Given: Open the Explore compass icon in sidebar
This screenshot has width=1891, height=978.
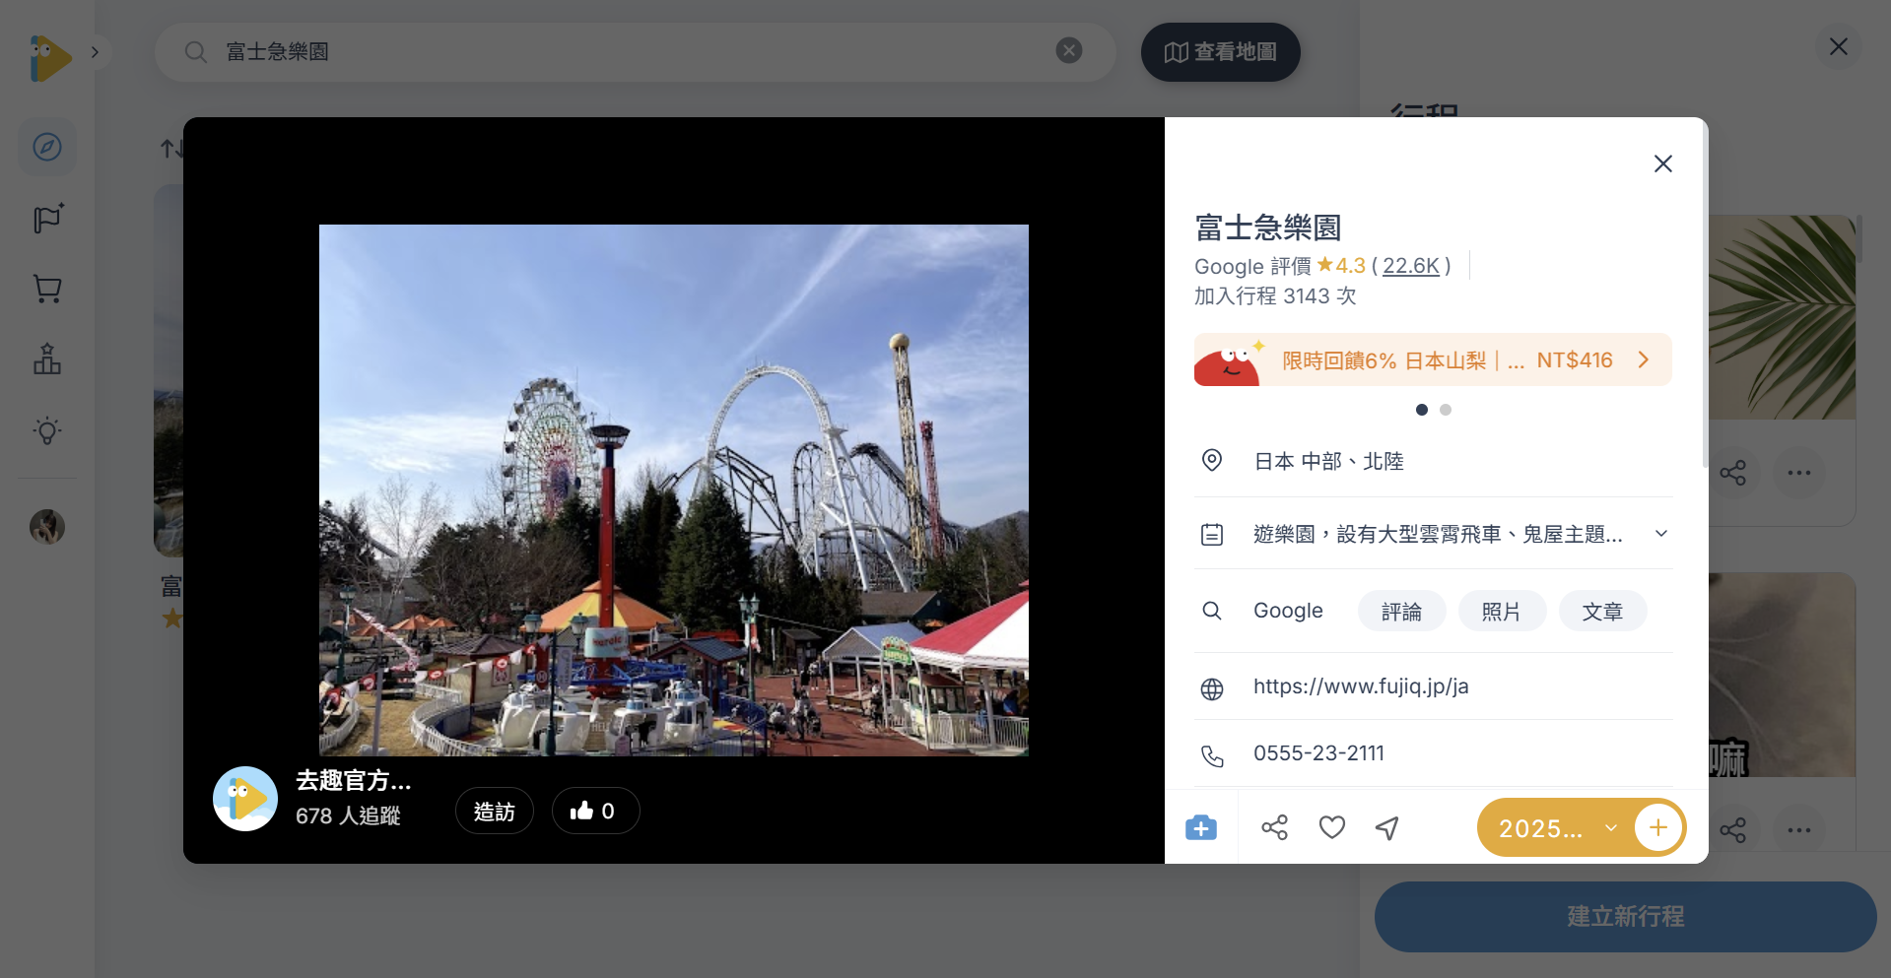Looking at the screenshot, I should point(47,147).
